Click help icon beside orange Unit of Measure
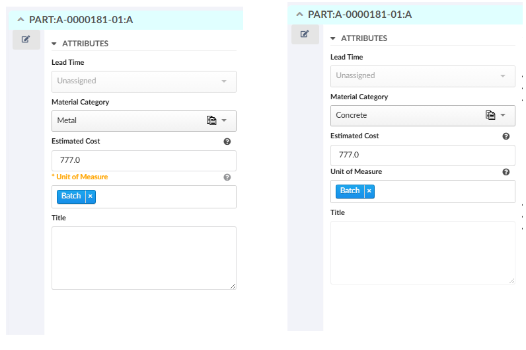Image resolution: width=526 pixels, height=350 pixels. pos(227,177)
